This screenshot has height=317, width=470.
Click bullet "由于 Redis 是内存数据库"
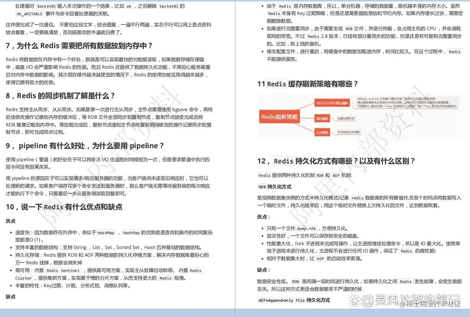365,13
